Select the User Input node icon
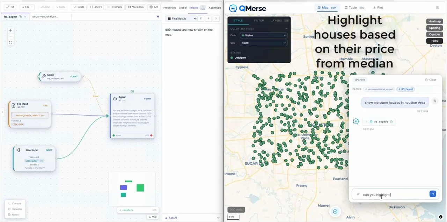447x222 pixels. (x=18, y=150)
